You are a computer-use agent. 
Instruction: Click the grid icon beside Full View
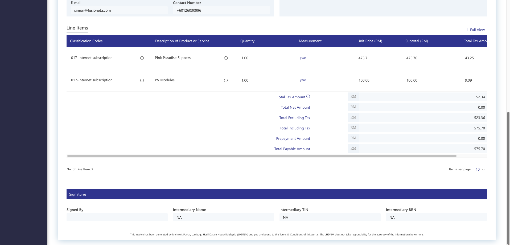(466, 30)
